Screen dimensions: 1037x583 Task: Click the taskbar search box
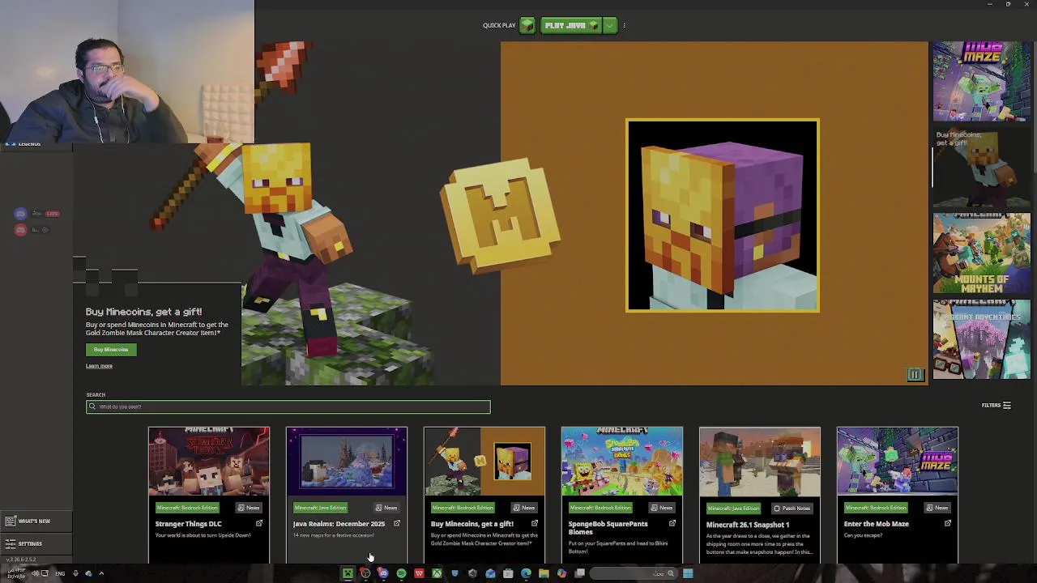[635, 573]
